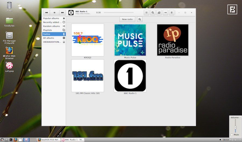Toggle party mode music-note button
Image resolution: width=242 pixels, height=142 pixels.
159,12
